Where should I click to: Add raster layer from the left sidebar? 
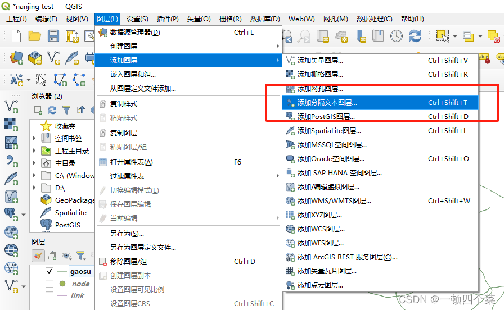tap(11, 125)
